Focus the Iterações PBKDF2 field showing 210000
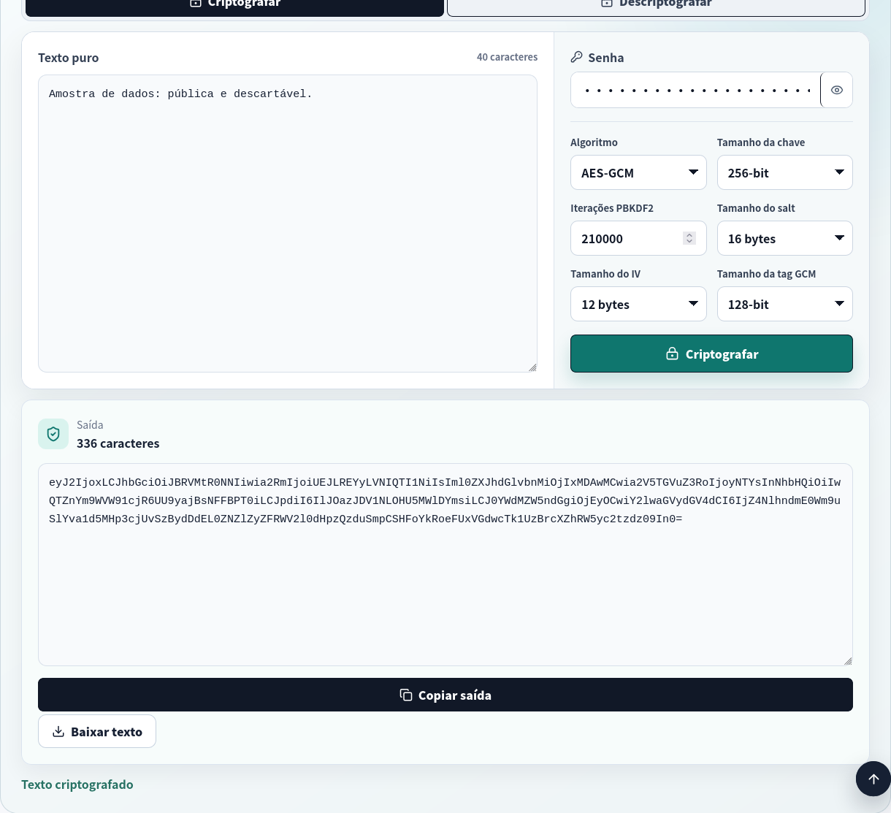Viewport: 891px width, 813px height. 638,238
